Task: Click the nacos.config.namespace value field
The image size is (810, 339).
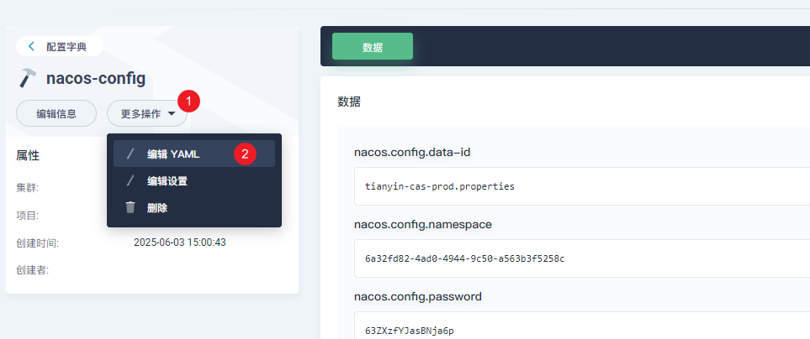Action: [580, 258]
